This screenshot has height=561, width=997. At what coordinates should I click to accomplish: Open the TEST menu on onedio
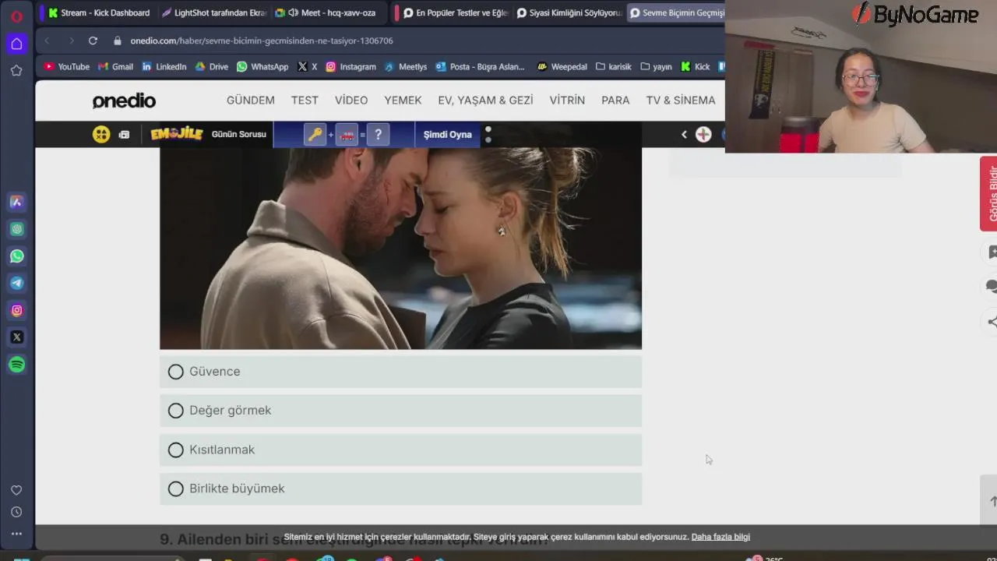[x=305, y=101]
